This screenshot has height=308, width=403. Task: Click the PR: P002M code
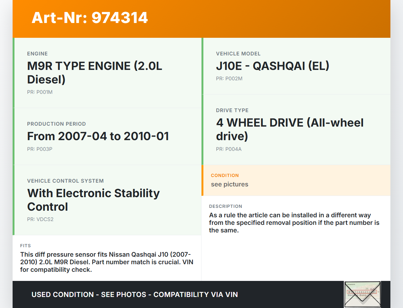click(x=229, y=79)
